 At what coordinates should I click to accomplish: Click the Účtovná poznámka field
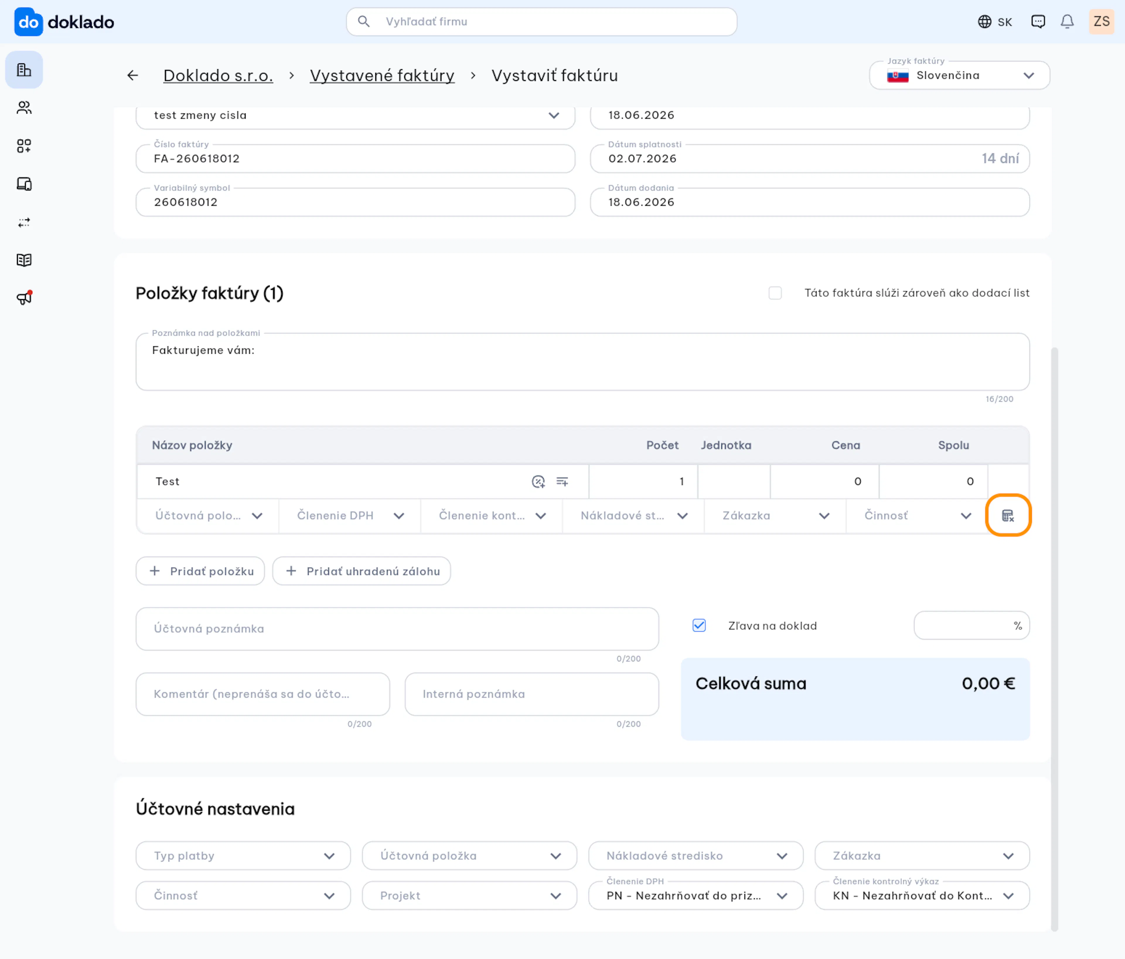click(397, 629)
